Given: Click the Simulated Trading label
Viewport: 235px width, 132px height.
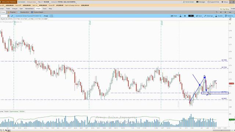Looking at the screenshot, I should click(x=8, y=2).
